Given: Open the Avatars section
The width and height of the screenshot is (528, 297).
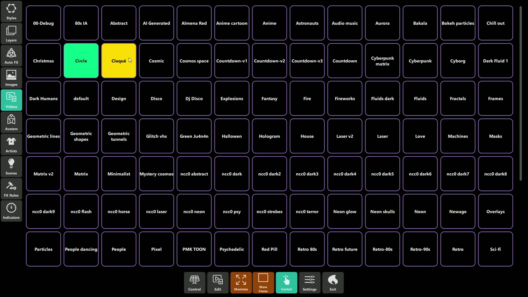Looking at the screenshot, I should tap(11, 122).
